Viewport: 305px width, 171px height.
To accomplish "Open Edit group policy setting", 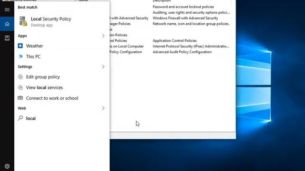I will [x=62, y=77].
